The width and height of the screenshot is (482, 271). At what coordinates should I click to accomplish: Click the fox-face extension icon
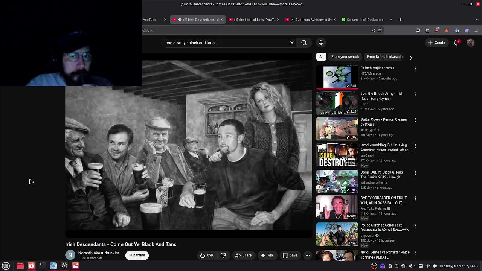447,30
